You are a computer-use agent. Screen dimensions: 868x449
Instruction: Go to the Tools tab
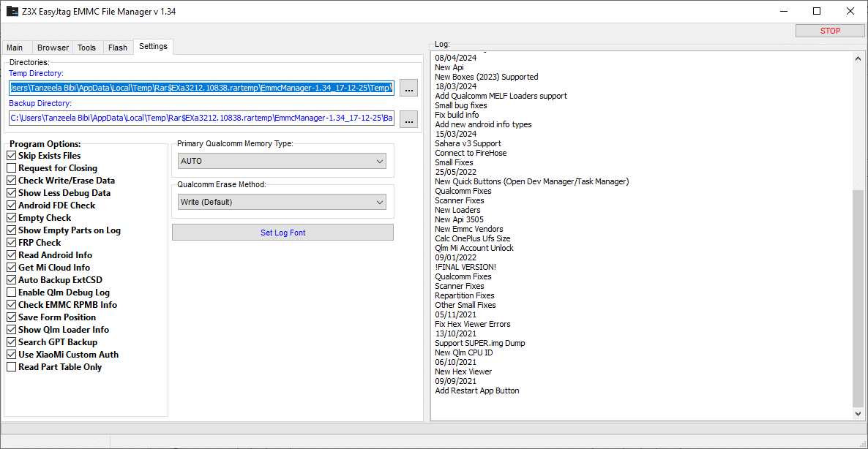click(x=86, y=48)
